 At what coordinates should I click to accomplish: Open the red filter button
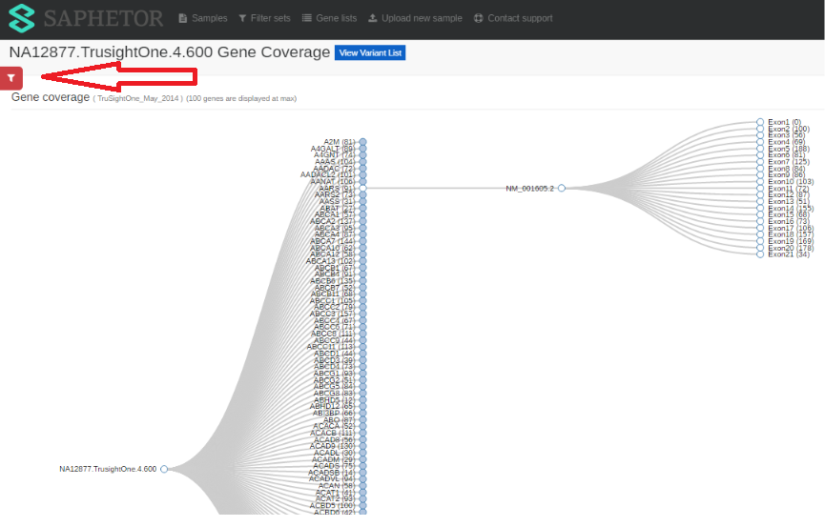[x=11, y=78]
